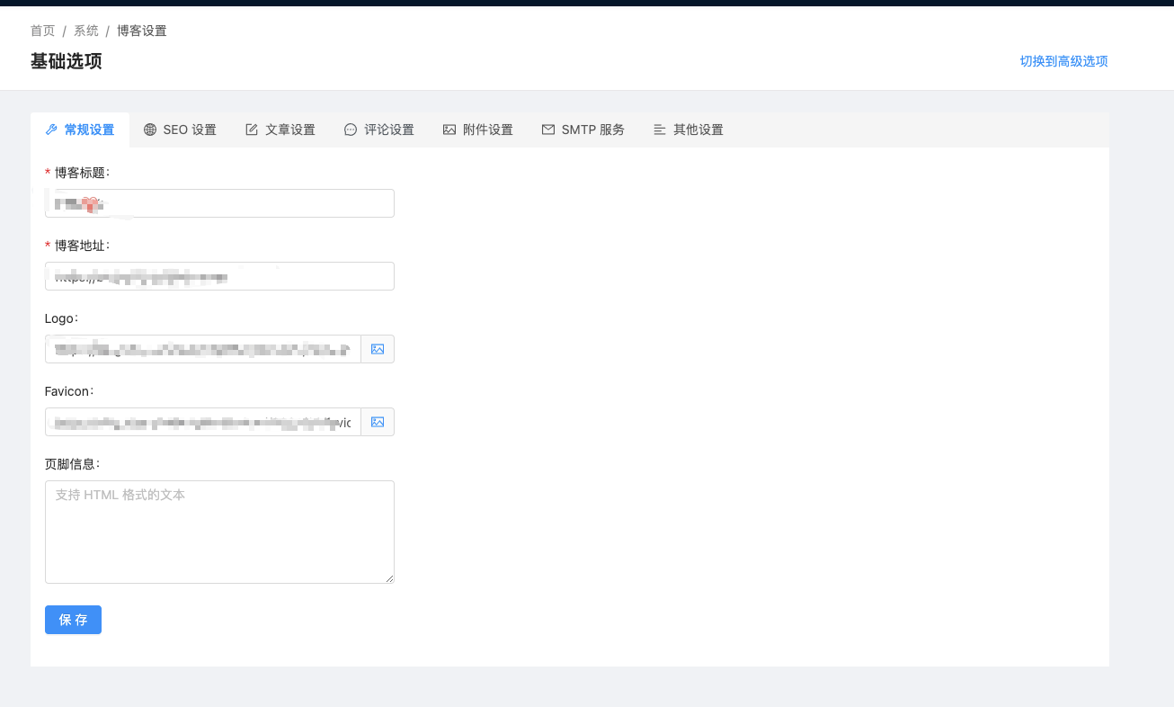1174x707 pixels.
Task: Click the 页脚信息 label
Action: coord(73,464)
